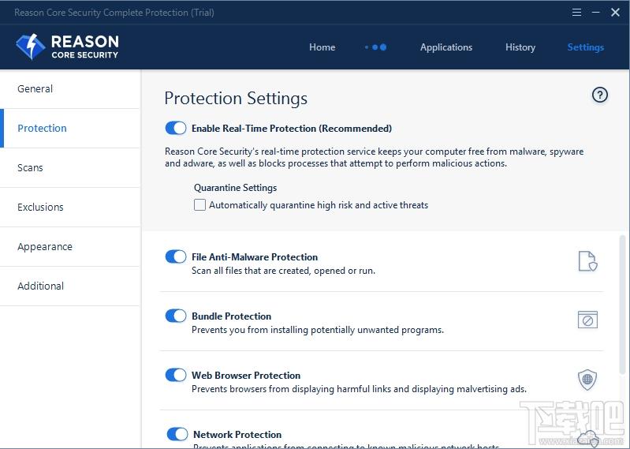630x449 pixels.
Task: Click 'Prevents browsers from displaying harmful links' text
Action: pos(360,389)
